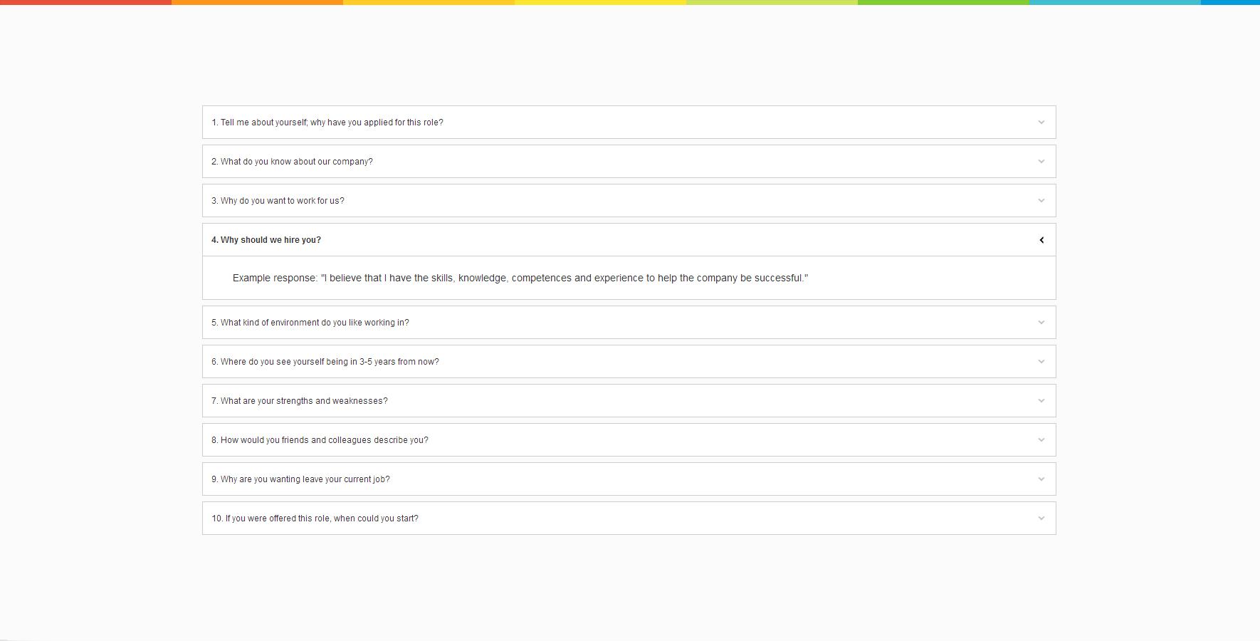Select the example response text about skills and knowledge
This screenshot has height=641, width=1260.
click(520, 278)
